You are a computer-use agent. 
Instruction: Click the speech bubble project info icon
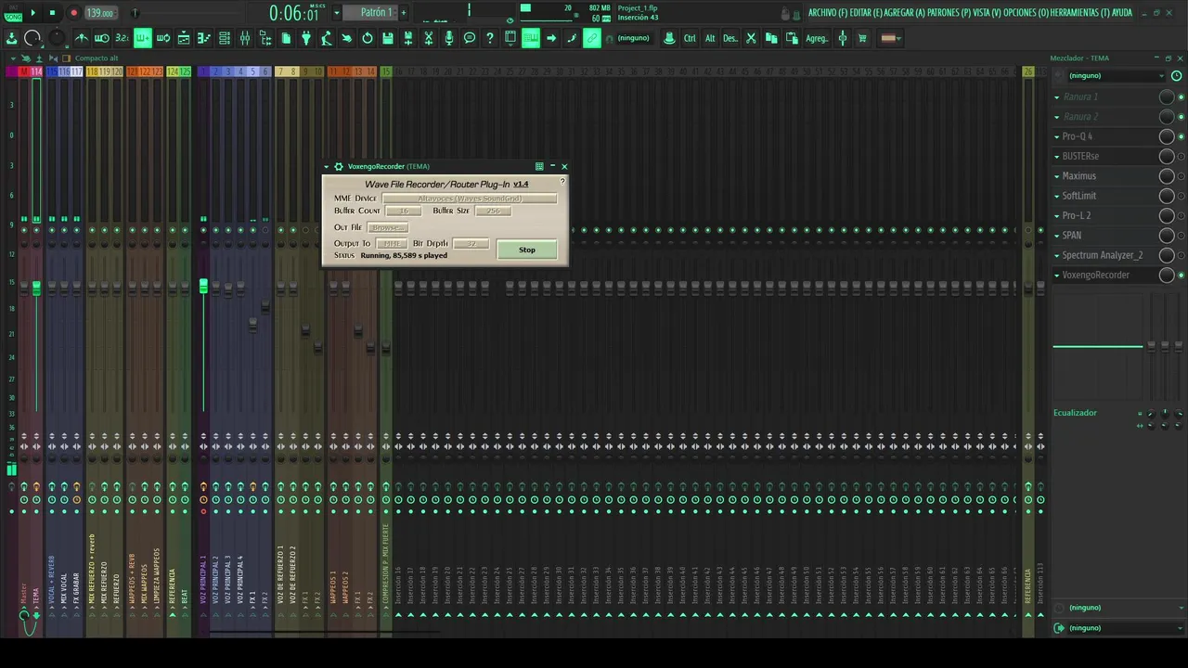pos(470,38)
